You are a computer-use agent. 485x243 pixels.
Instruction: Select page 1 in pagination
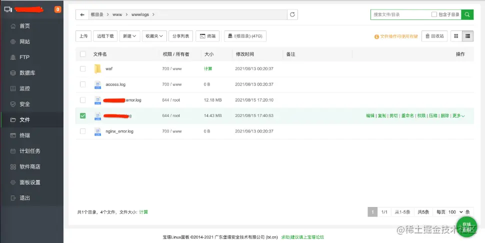[372, 212]
